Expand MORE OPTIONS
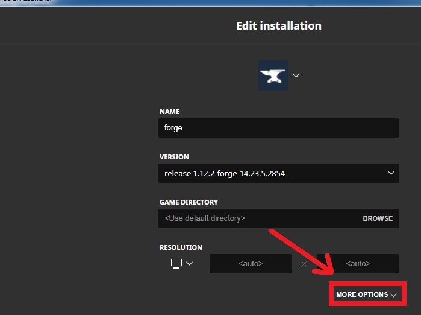Screen dimensions: 421x315 click(x=367, y=294)
